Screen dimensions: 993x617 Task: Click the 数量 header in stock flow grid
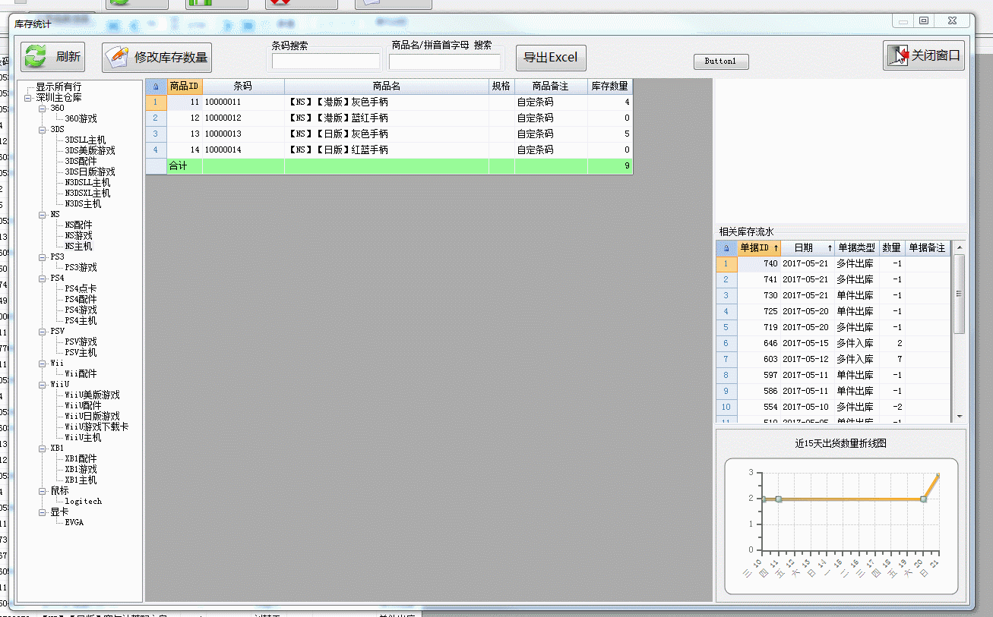coord(891,248)
